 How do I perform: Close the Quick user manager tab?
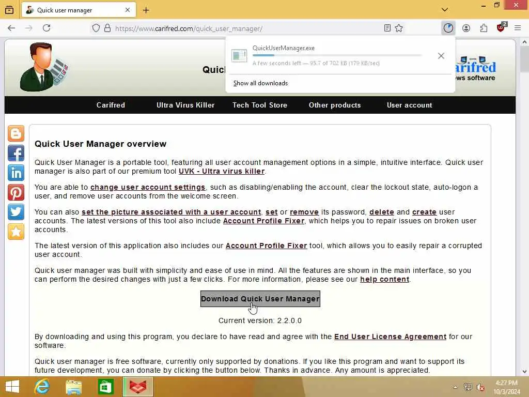[x=128, y=10]
